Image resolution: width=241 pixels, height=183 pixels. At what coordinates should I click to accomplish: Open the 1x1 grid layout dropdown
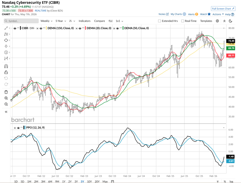click(x=120, y=21)
